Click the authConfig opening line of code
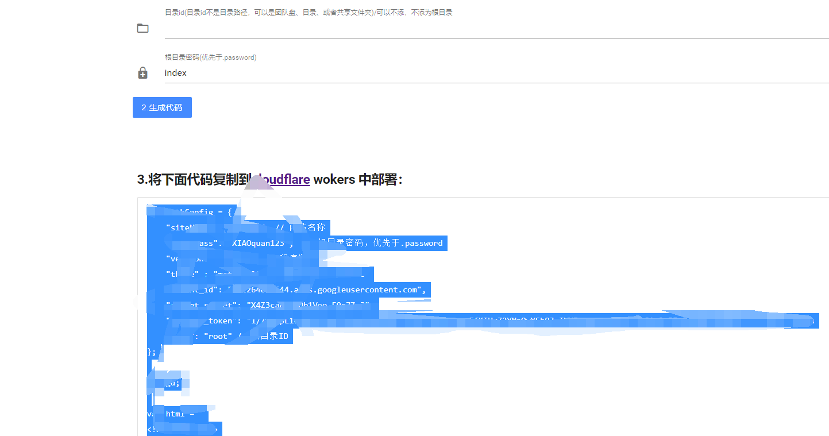 [x=195, y=212]
